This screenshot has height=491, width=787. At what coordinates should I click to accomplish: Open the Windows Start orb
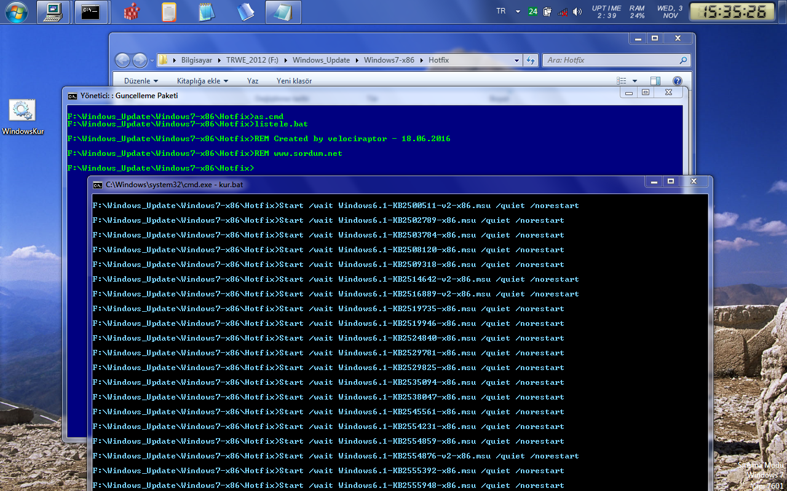15,11
